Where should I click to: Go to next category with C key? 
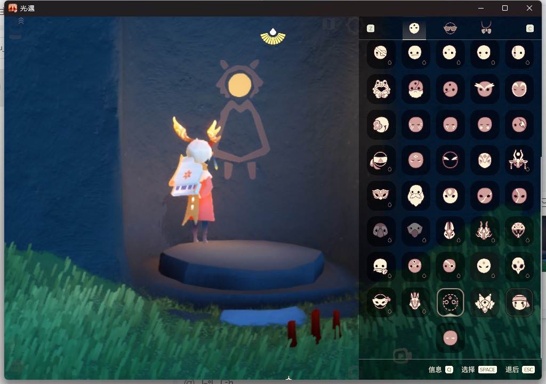[x=529, y=29]
